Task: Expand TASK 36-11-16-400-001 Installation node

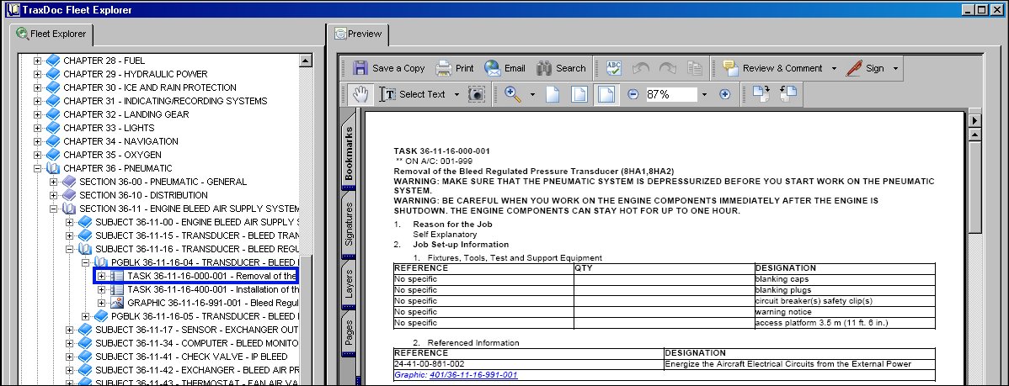Action: [101, 289]
